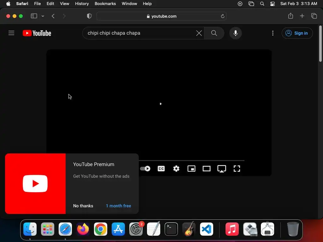Open the File menu

pyautogui.click(x=37, y=3)
